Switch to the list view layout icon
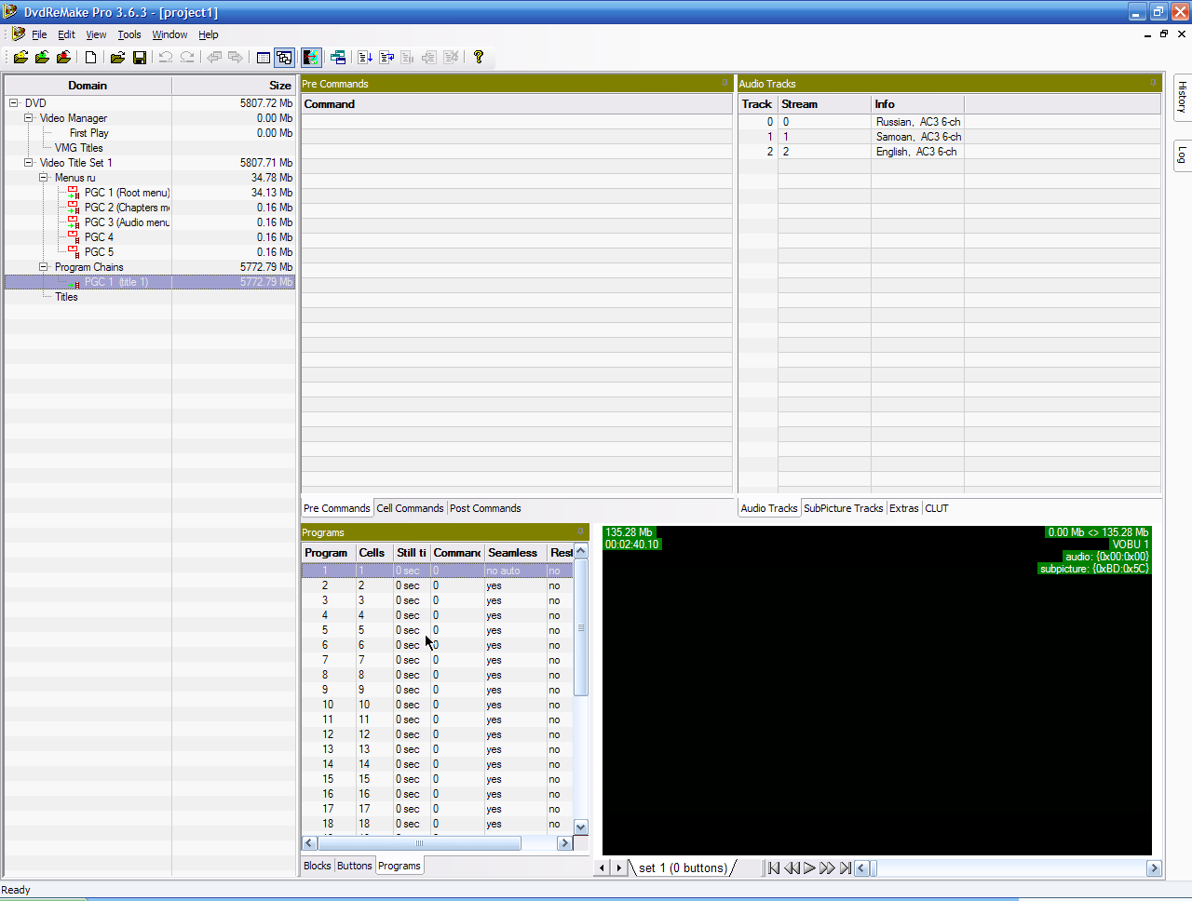 point(264,57)
